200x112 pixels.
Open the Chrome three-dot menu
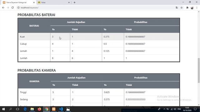pyautogui.click(x=197, y=7)
